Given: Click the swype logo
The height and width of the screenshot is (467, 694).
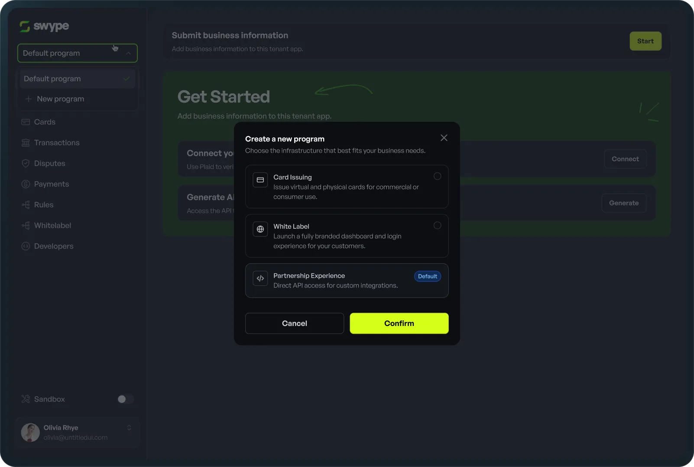Looking at the screenshot, I should point(44,26).
